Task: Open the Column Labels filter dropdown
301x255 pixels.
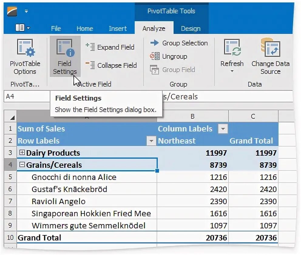Action: click(223, 129)
